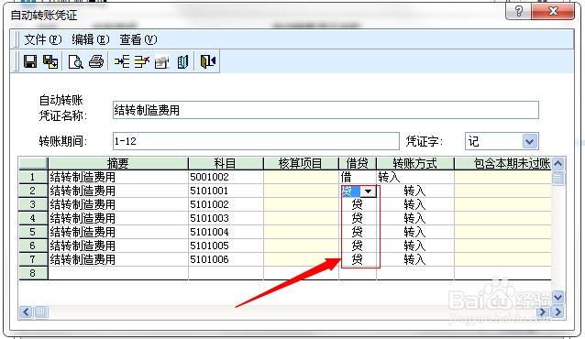This screenshot has width=585, height=339.
Task: Select row header 2
Action: 33,191
